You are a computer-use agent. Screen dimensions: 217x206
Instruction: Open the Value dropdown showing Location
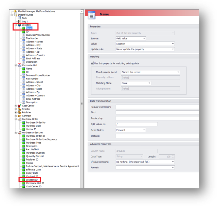pos(145,44)
